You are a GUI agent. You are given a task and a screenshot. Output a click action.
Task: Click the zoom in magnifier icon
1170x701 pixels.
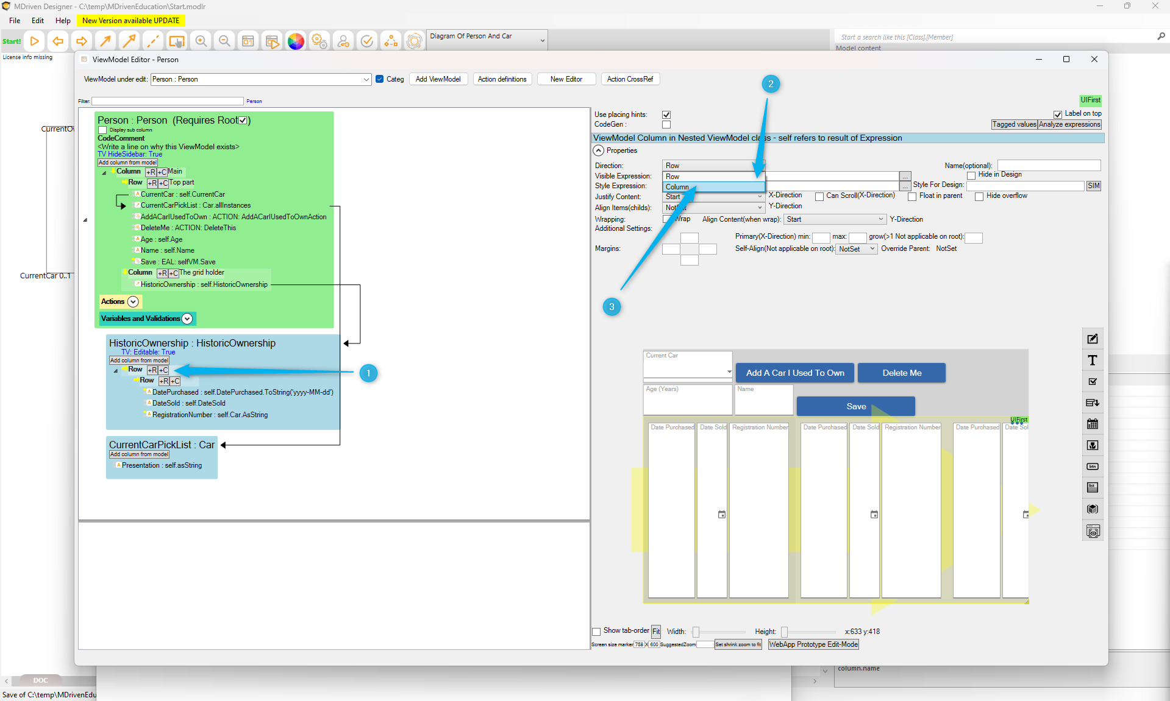point(201,41)
